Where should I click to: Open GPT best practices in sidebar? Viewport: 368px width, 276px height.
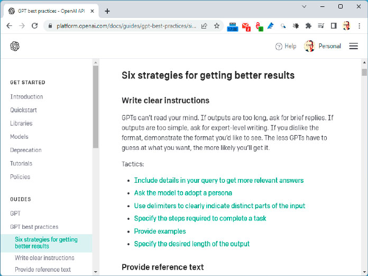34,227
